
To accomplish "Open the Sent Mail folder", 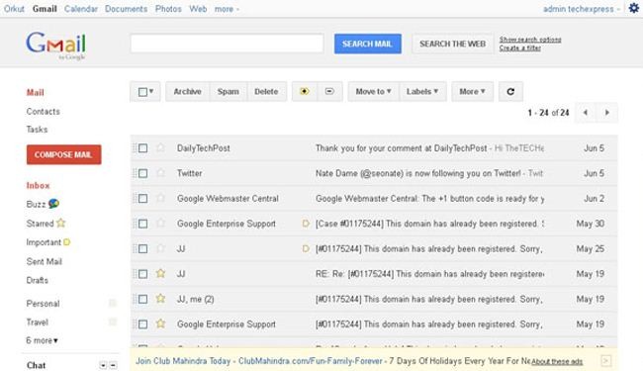I will pyautogui.click(x=44, y=261).
